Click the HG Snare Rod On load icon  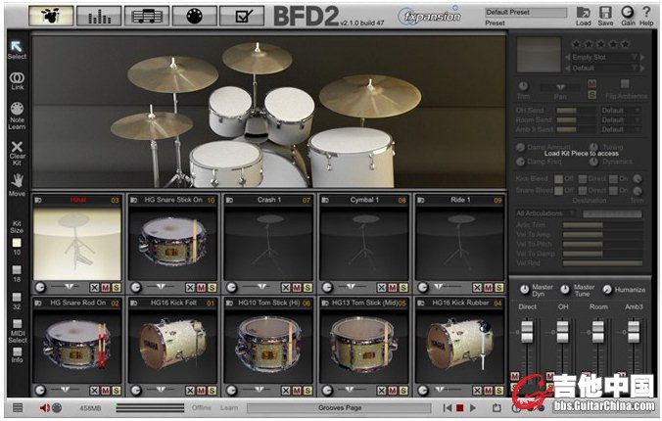(38, 303)
